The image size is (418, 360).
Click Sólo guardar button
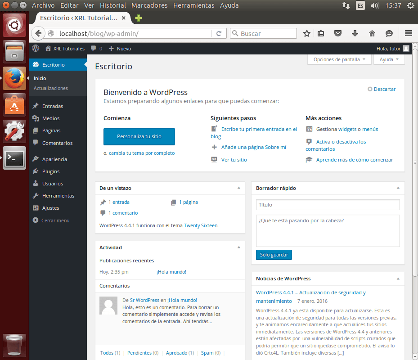point(274,255)
